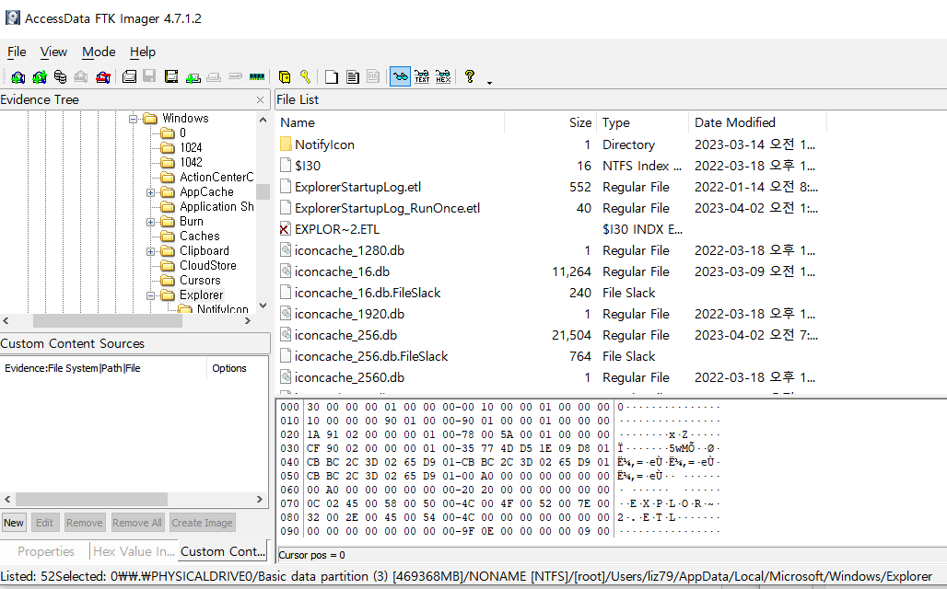The image size is (947, 589).
Task: Select the Cursors folder in tree
Action: 200,281
